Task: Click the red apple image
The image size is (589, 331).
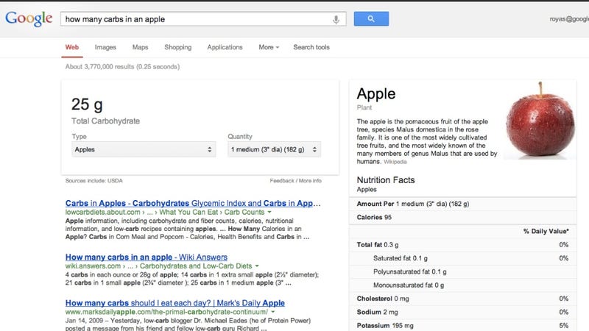Action: (x=540, y=120)
